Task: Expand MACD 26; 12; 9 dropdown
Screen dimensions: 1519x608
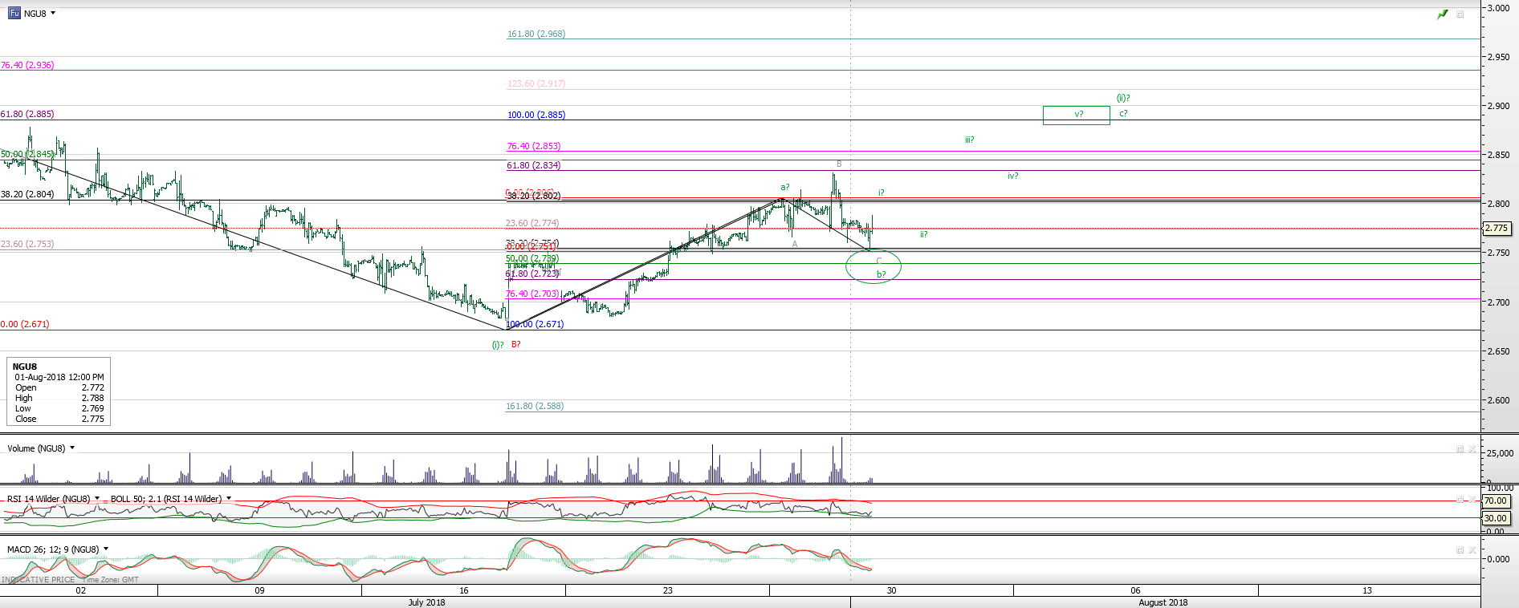Action: tap(106, 549)
